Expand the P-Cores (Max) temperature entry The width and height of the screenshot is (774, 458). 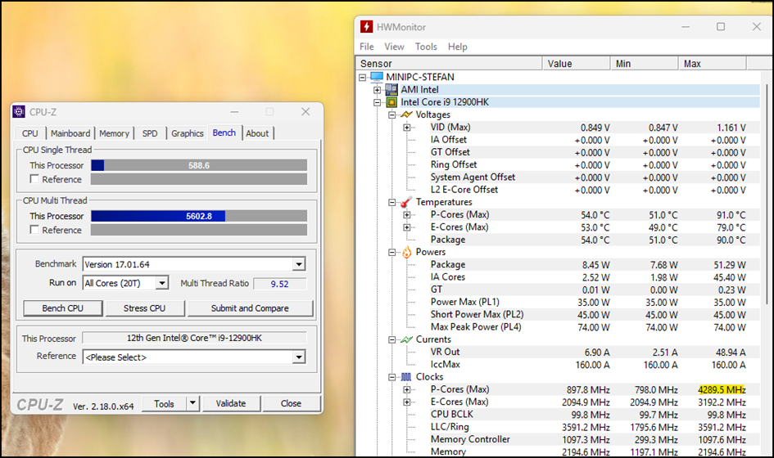coord(407,214)
